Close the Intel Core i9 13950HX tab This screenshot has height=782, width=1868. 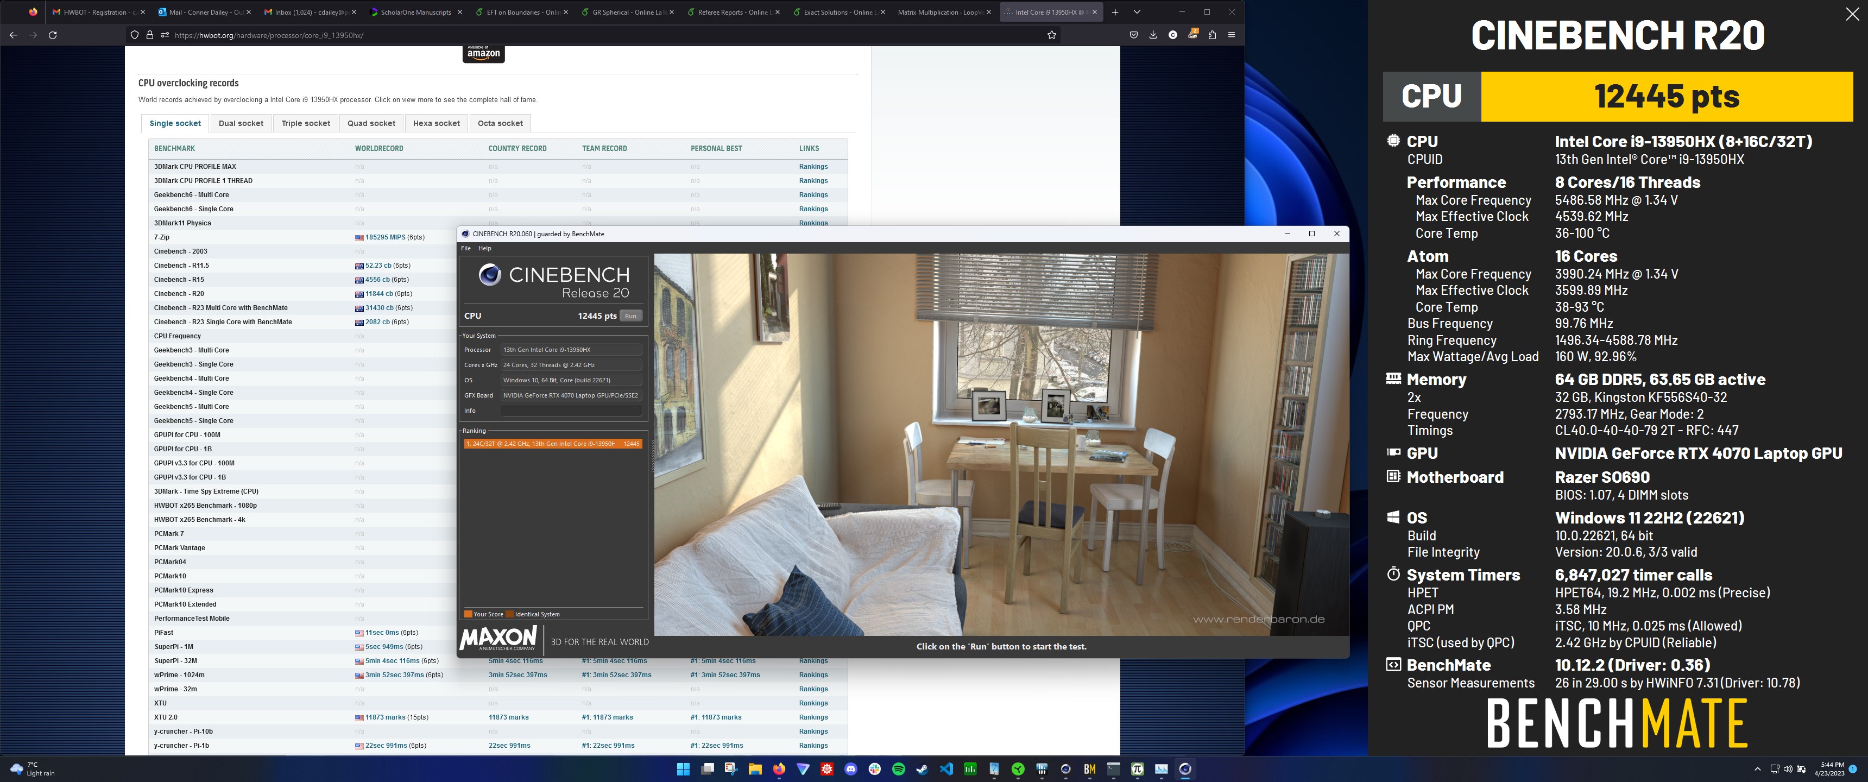pos(1094,12)
